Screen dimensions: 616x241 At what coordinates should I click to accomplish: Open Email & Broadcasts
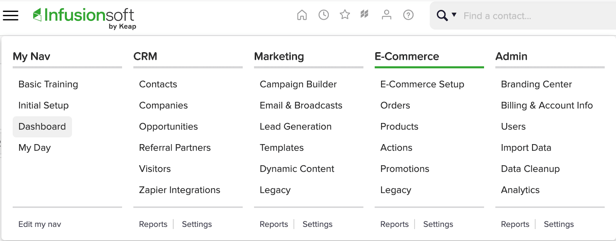point(301,105)
